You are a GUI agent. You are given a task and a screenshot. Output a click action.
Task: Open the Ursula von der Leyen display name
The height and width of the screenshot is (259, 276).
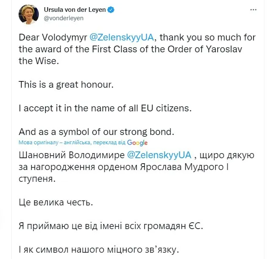tap(74, 9)
